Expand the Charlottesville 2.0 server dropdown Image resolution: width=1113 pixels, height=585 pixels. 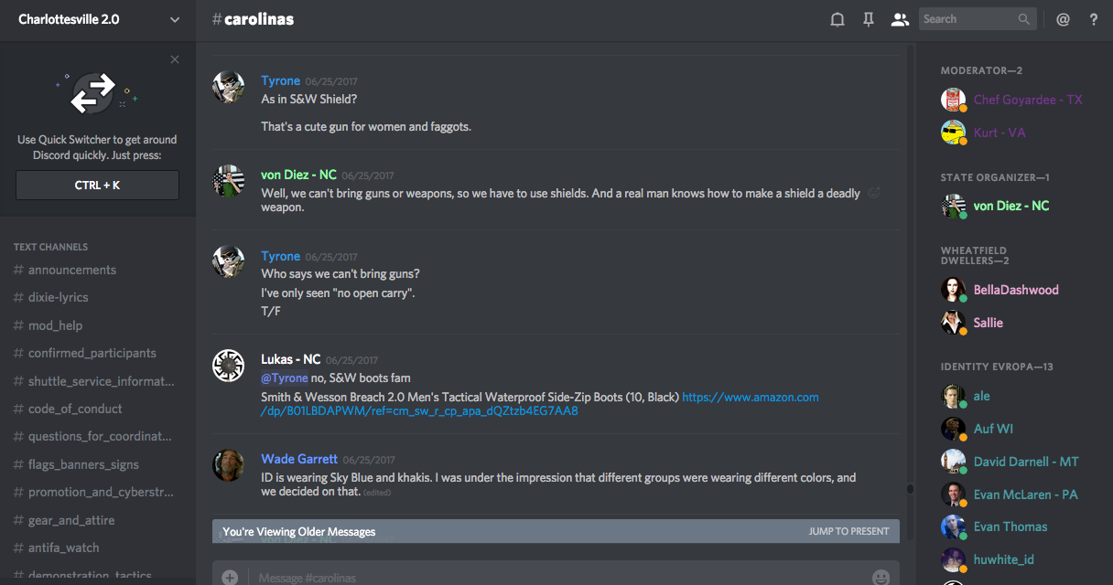click(175, 19)
